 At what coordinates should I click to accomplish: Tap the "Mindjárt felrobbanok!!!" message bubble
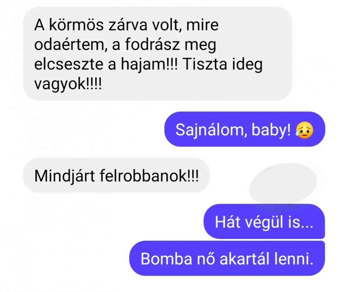click(x=116, y=176)
